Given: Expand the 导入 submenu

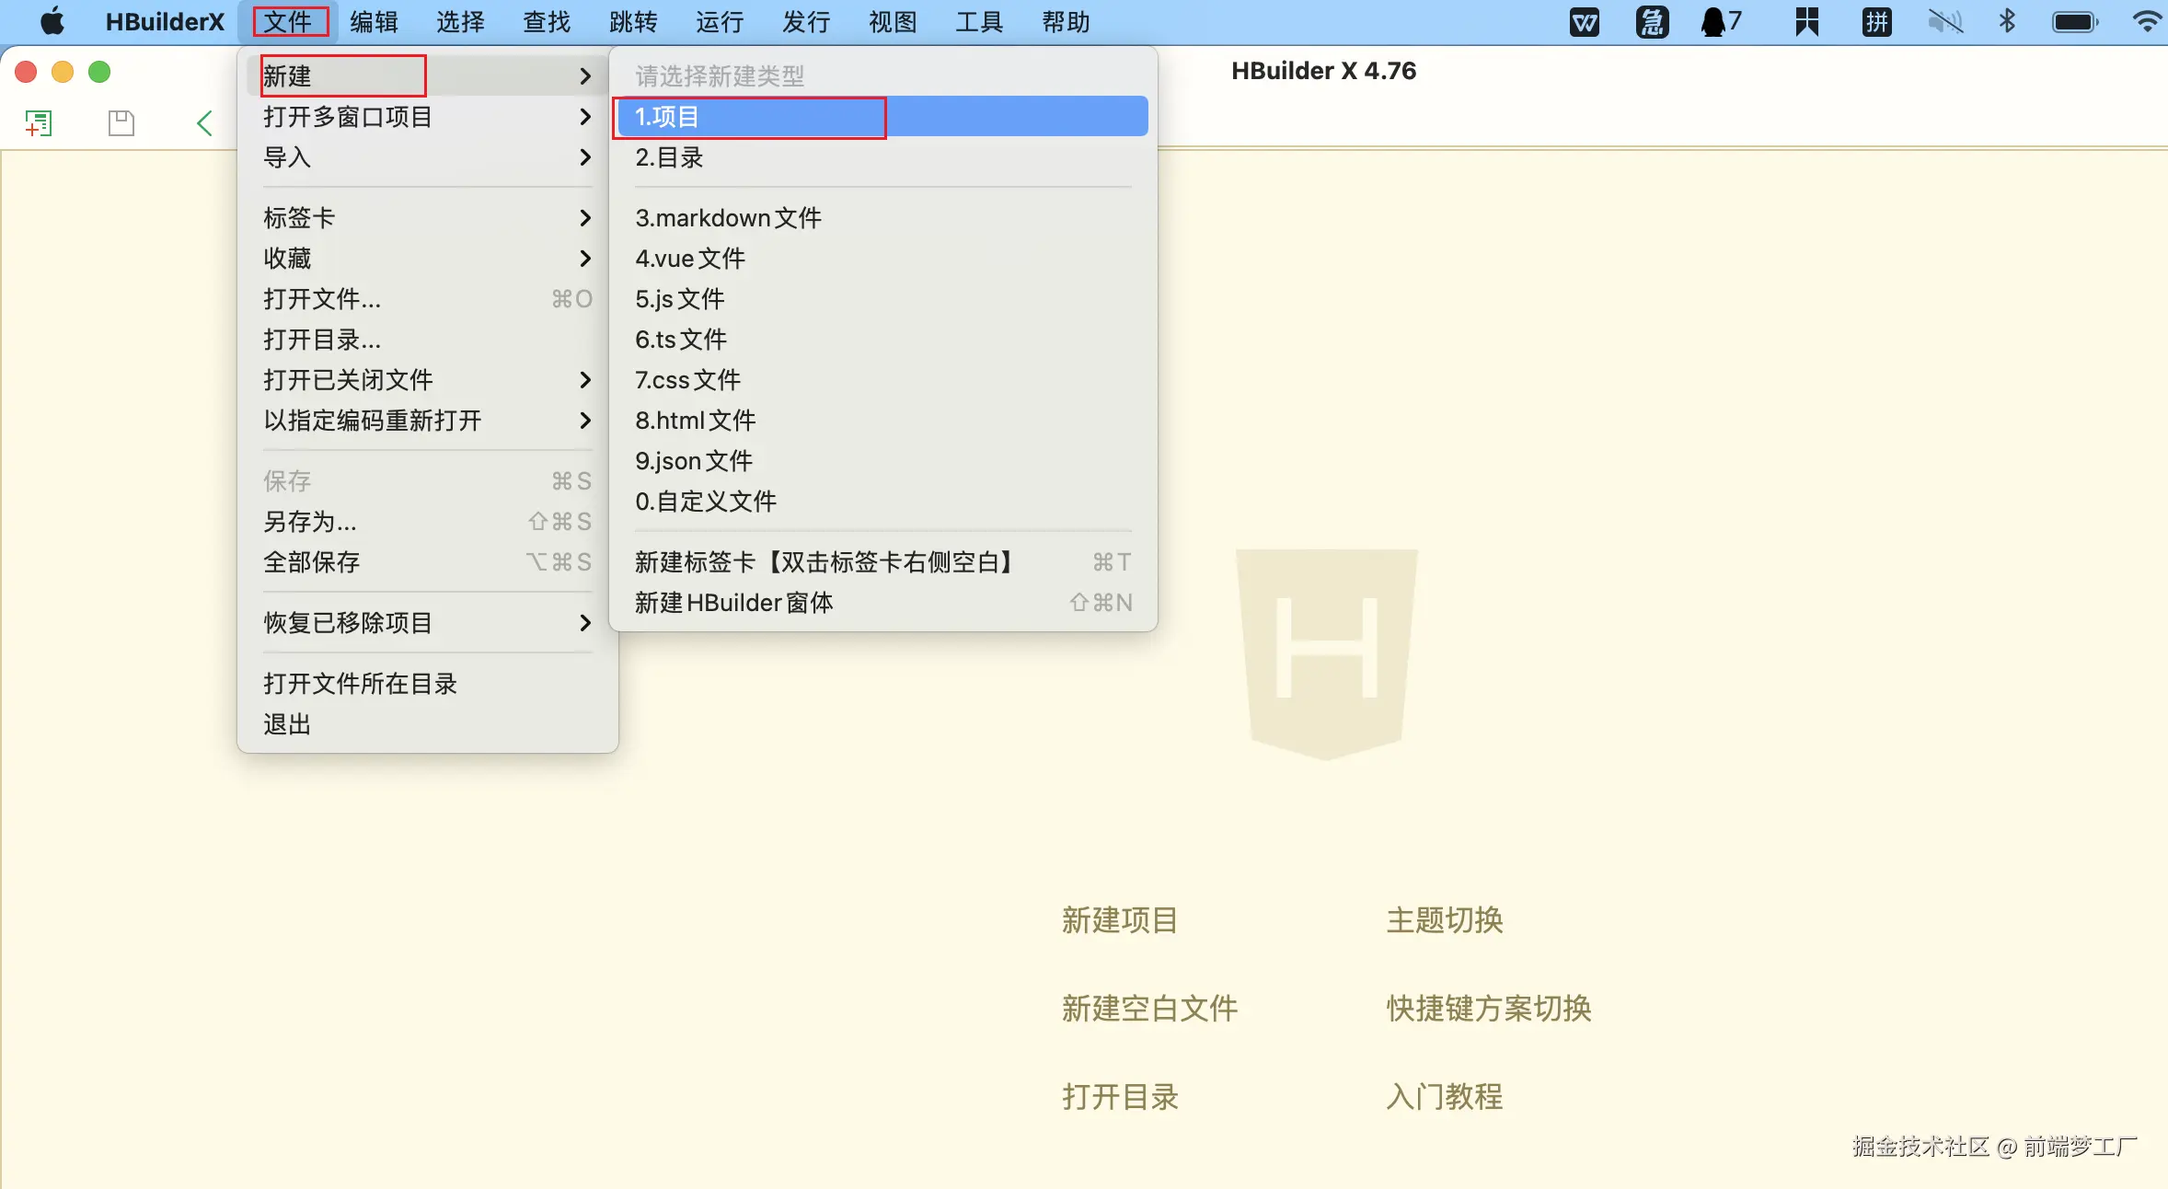Looking at the screenshot, I should pos(428,156).
